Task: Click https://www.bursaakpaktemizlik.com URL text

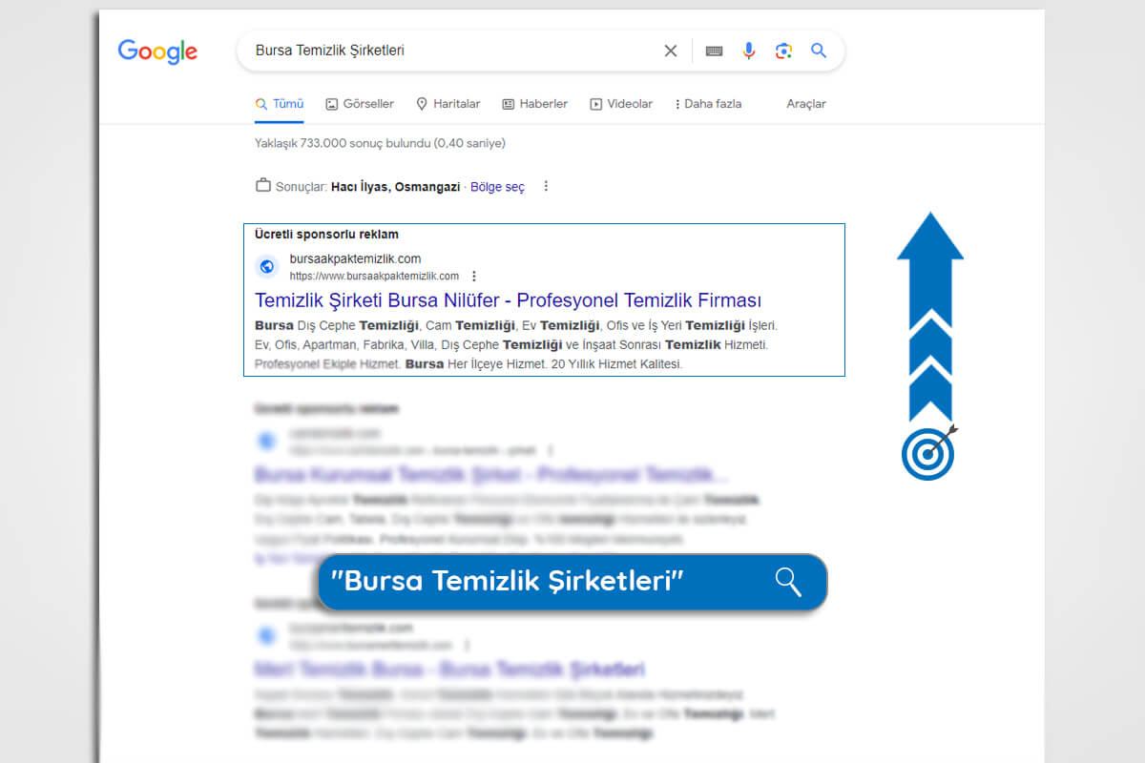Action: pyautogui.click(x=374, y=277)
